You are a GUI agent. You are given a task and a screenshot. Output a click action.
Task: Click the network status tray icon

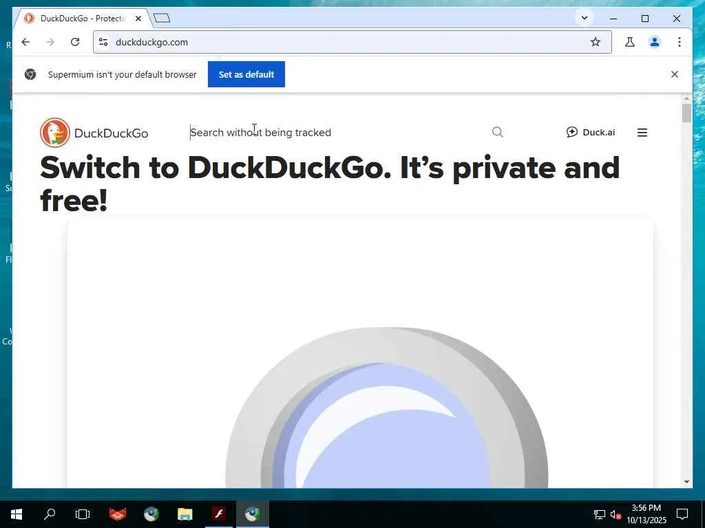point(600,514)
